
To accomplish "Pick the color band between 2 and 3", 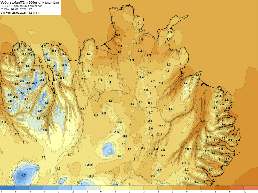I will pyautogui.click(x=136, y=188).
